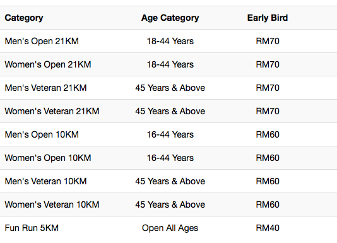This screenshot has height=243, width=337.
Task: Click Women's Veteran 10KM category name
Action: click(52, 204)
